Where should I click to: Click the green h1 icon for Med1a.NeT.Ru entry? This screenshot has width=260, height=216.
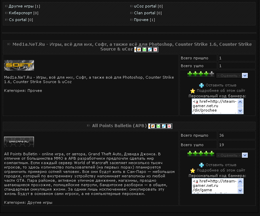click(144, 50)
